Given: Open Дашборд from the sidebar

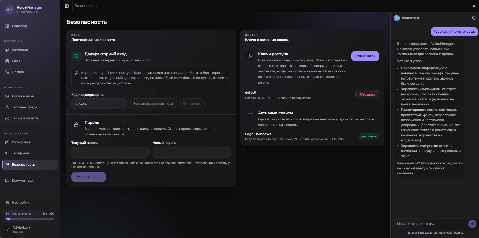Looking at the screenshot, I should [x=30, y=26].
